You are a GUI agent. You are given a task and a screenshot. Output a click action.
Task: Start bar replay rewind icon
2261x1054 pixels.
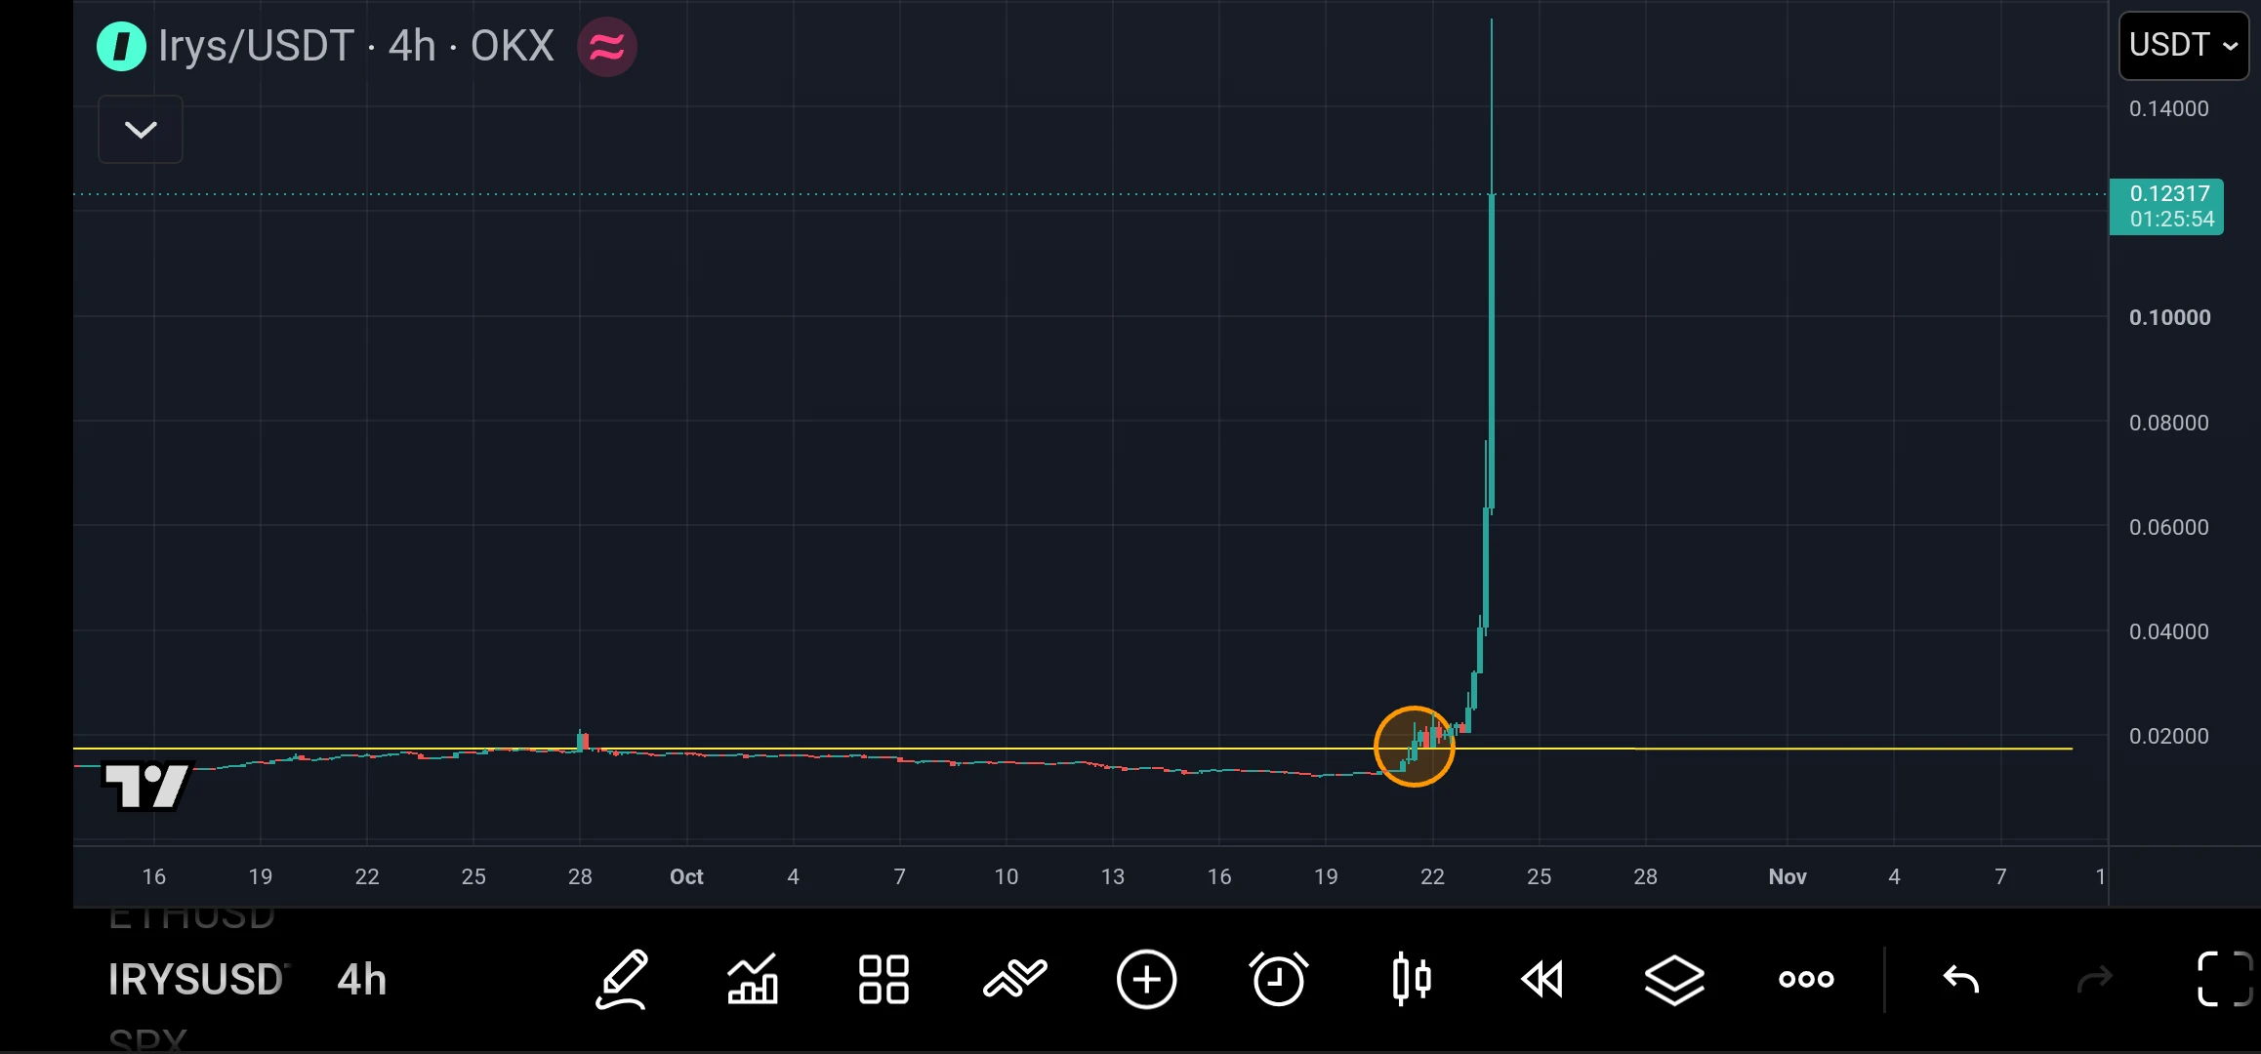coord(1542,979)
